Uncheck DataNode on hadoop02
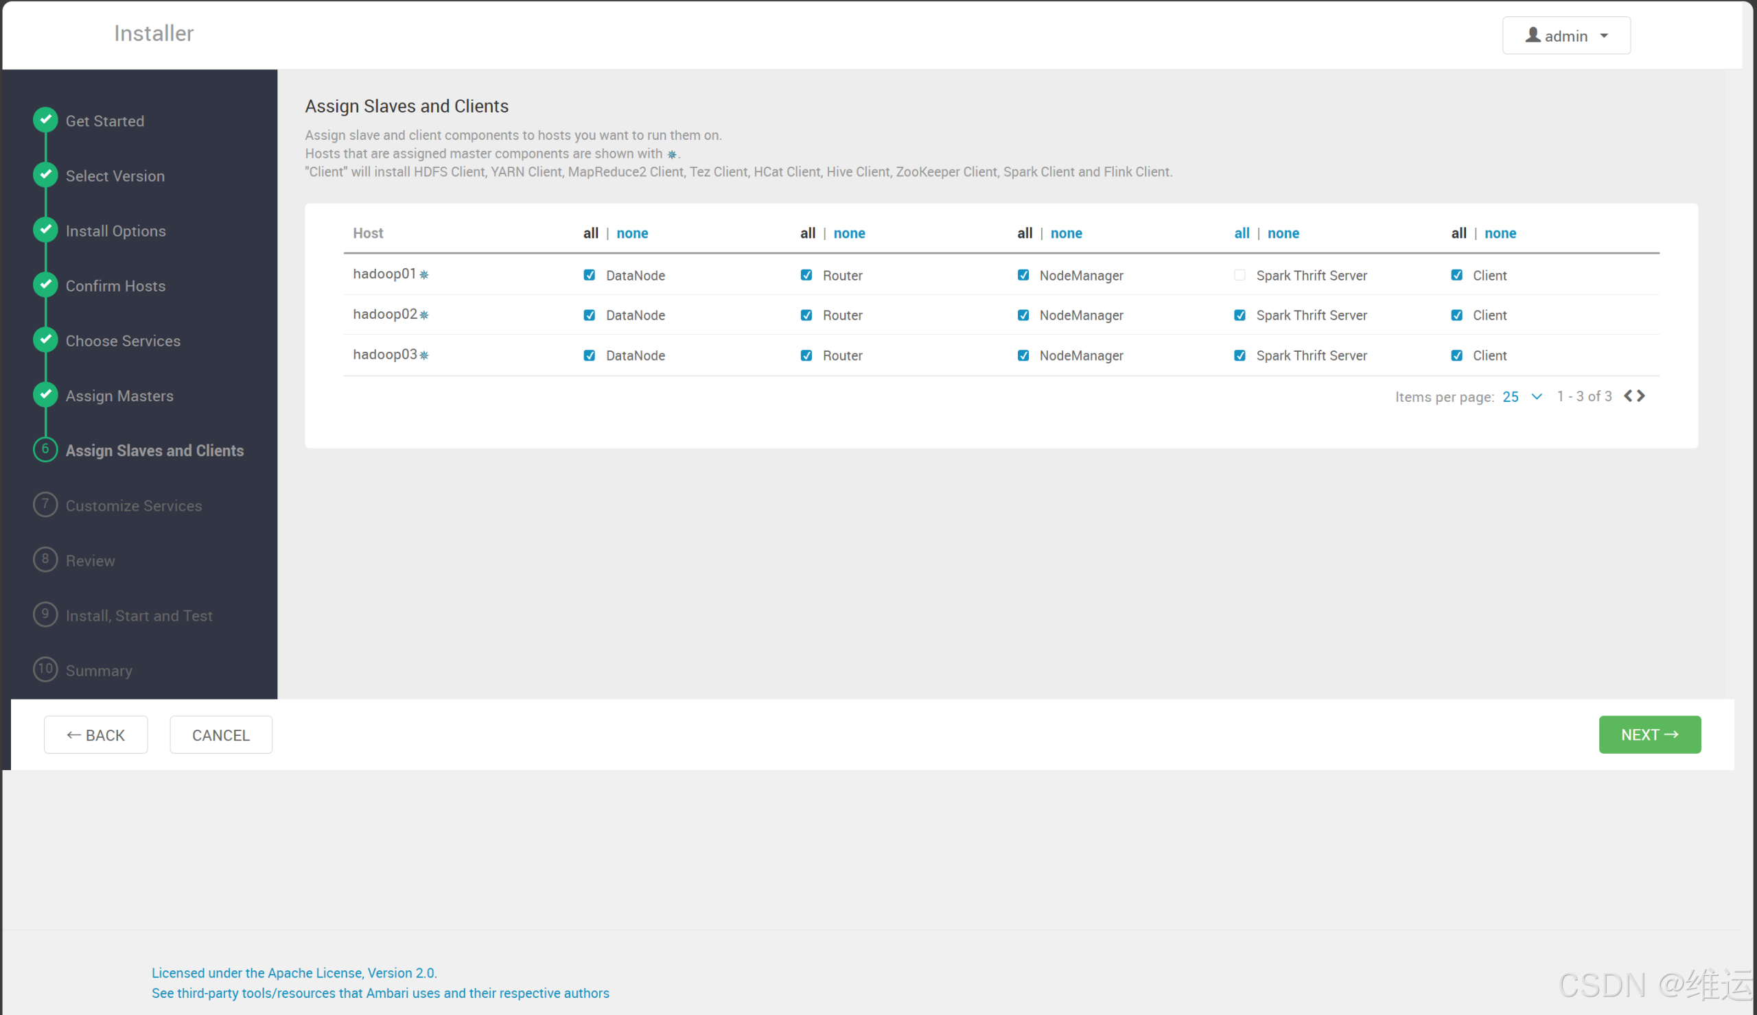 click(589, 315)
